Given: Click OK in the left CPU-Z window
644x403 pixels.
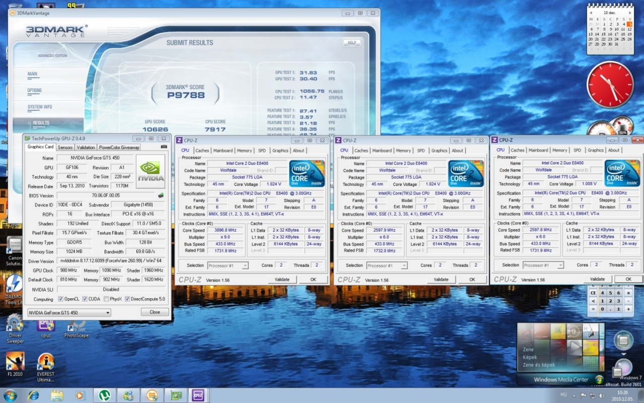Looking at the screenshot, I should point(313,280).
